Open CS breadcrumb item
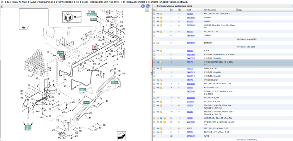Screen dimensions: 293x141 (x=78, y=2)
